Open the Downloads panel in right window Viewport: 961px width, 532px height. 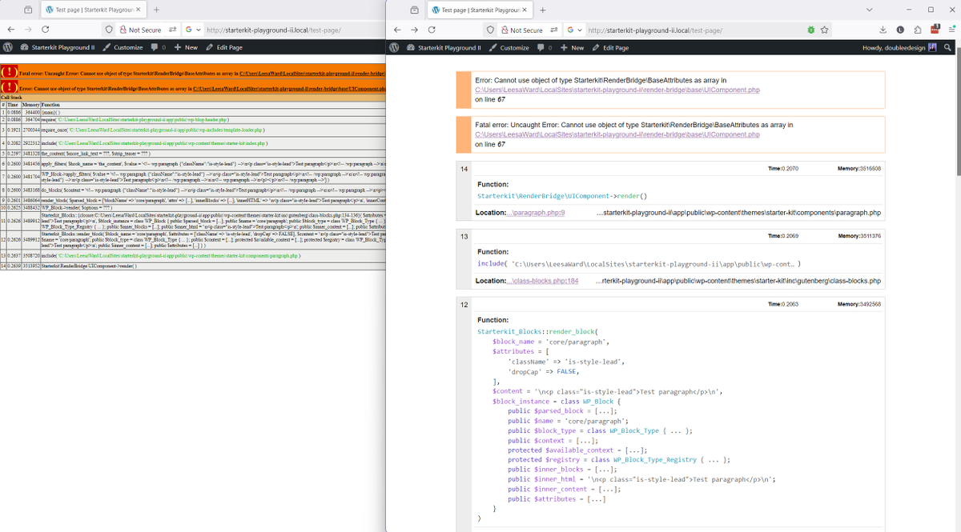click(x=883, y=30)
